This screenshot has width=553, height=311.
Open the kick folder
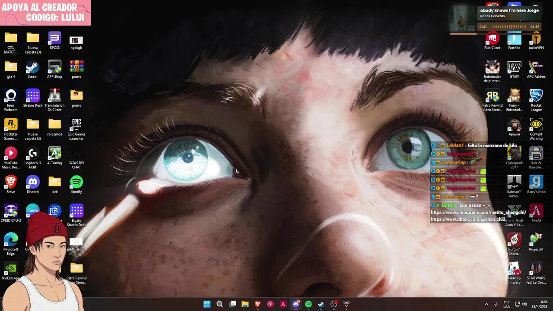pos(54,185)
